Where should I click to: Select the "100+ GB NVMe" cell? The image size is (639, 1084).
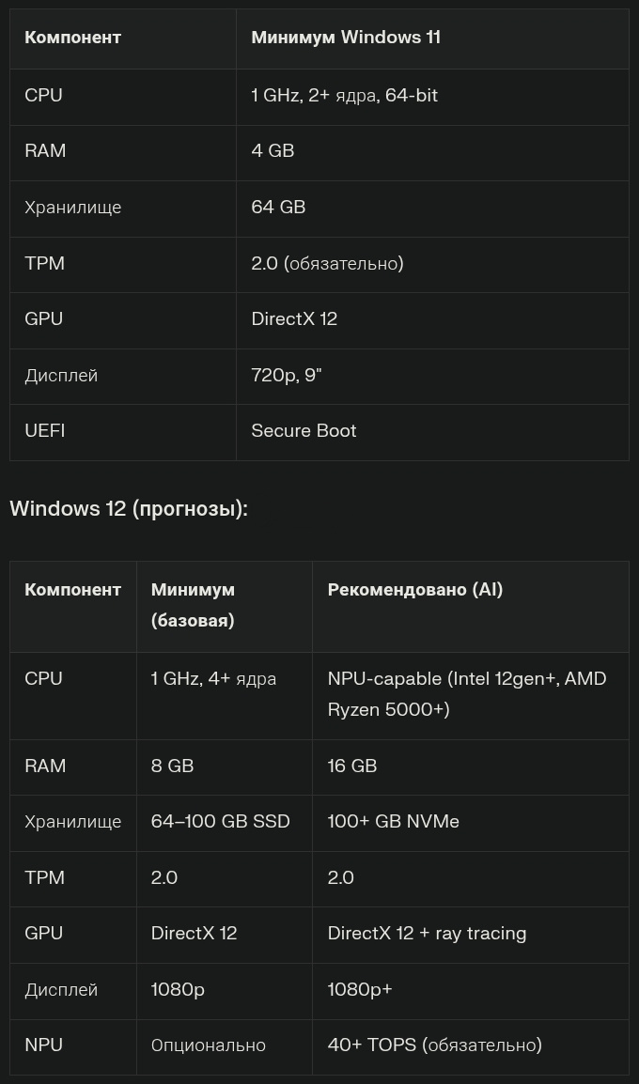pyautogui.click(x=393, y=821)
